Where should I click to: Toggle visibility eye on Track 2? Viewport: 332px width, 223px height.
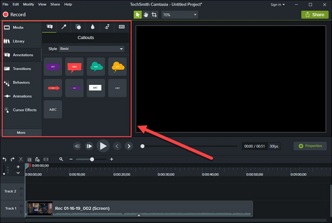21,189
